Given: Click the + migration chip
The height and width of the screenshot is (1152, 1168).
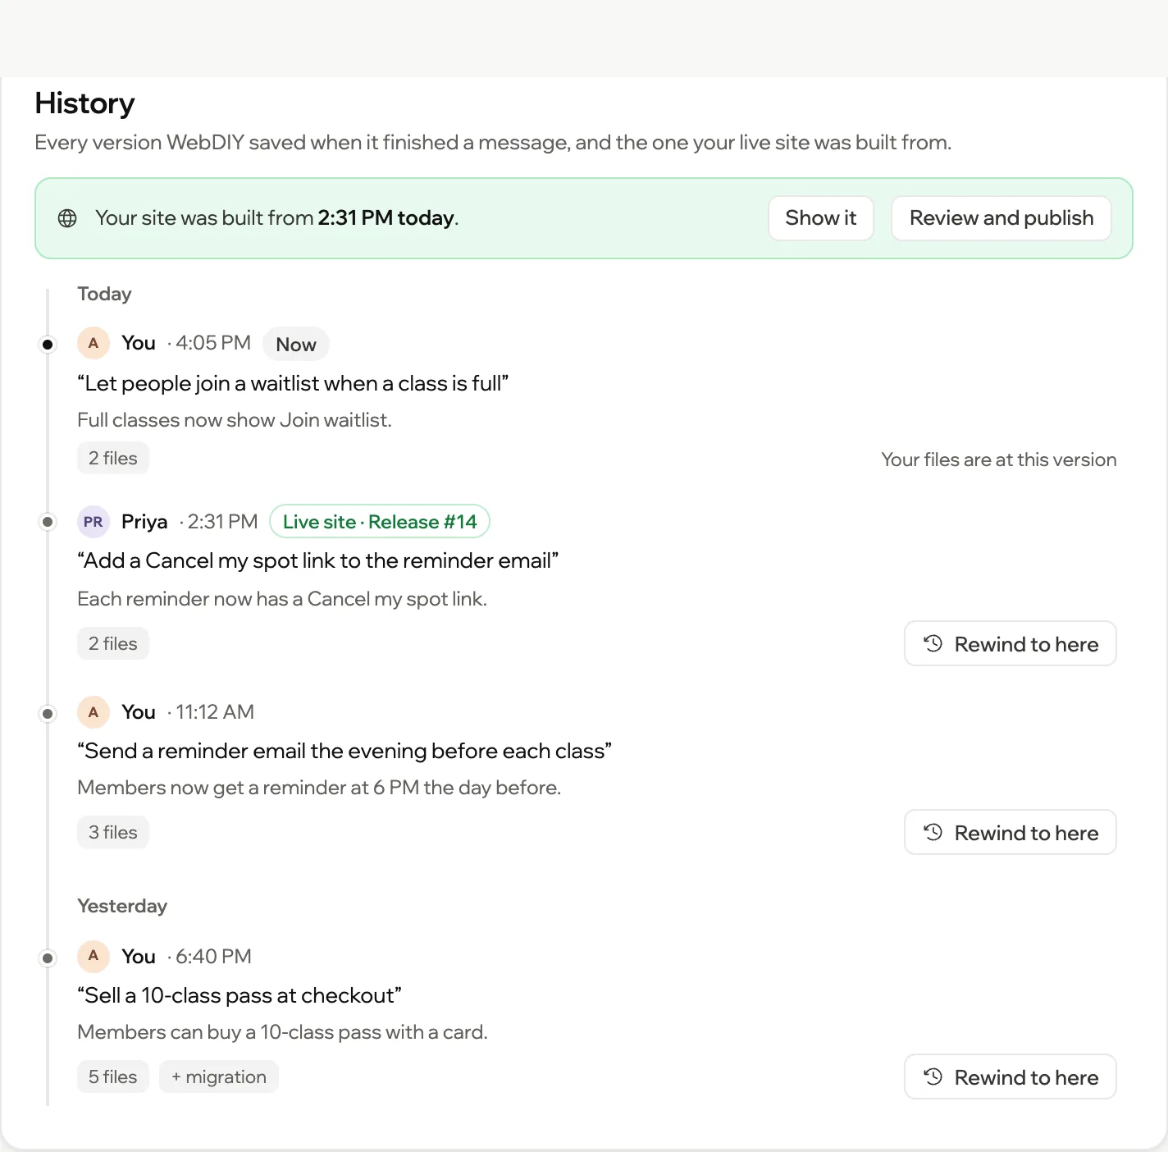Looking at the screenshot, I should point(219,1077).
